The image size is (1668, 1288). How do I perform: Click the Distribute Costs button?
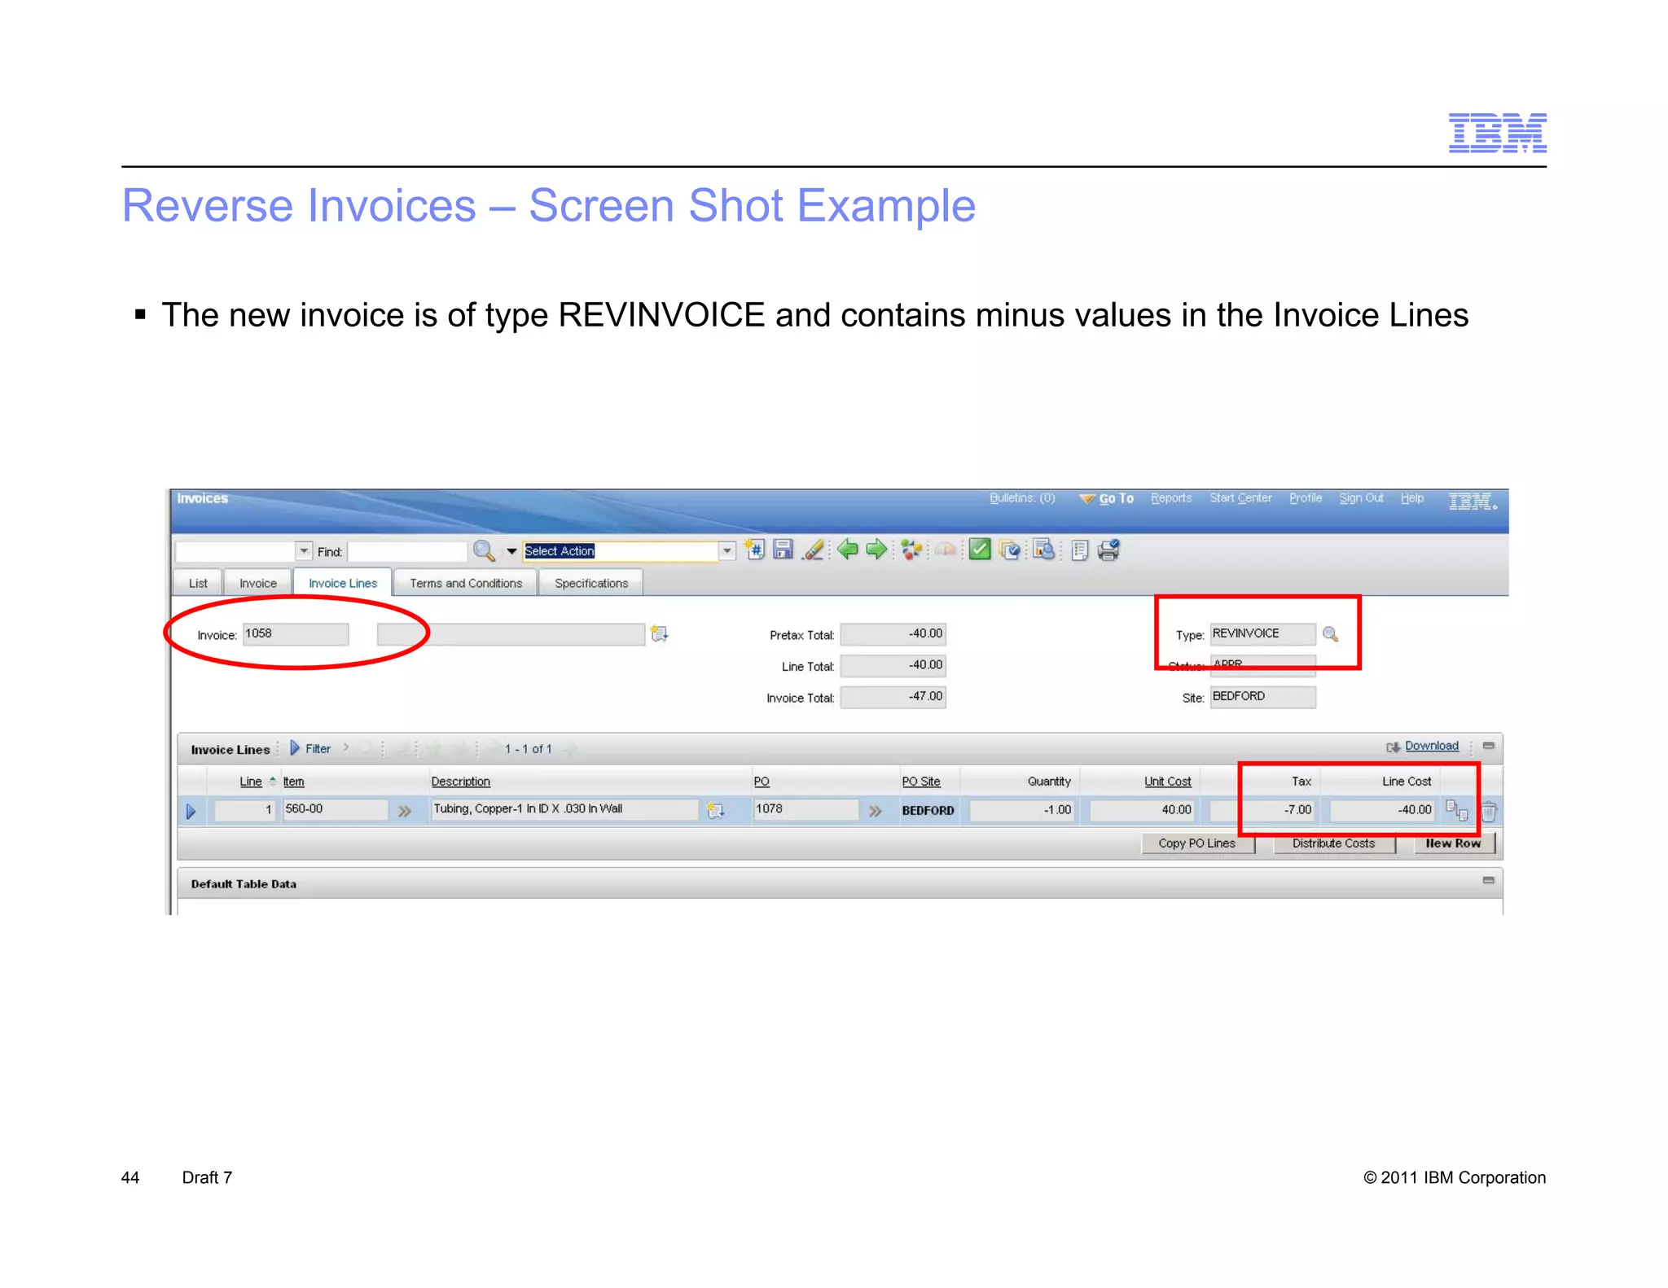click(x=1333, y=843)
